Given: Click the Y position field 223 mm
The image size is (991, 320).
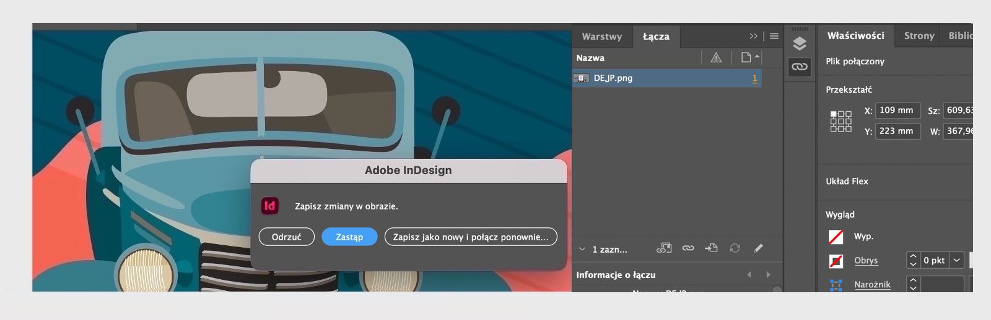Looking at the screenshot, I should [x=897, y=131].
